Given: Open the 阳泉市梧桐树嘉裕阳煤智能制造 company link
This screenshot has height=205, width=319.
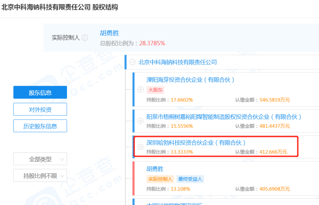Looking at the screenshot, I should click(x=224, y=117).
